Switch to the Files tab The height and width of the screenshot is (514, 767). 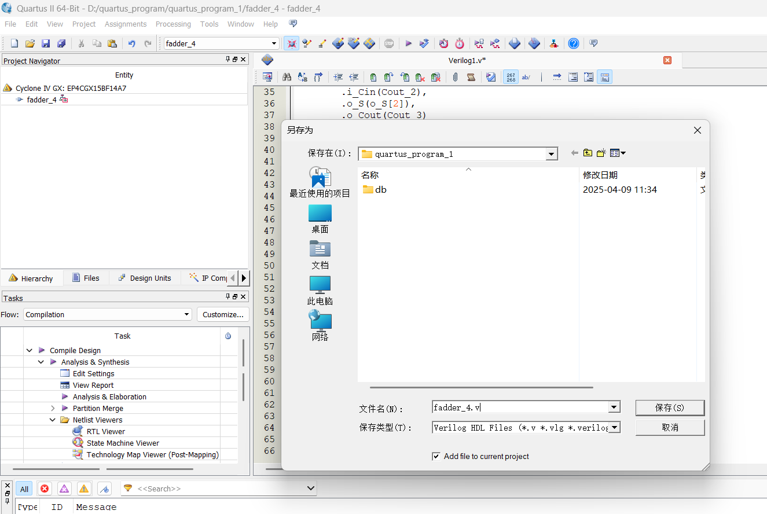pos(86,278)
